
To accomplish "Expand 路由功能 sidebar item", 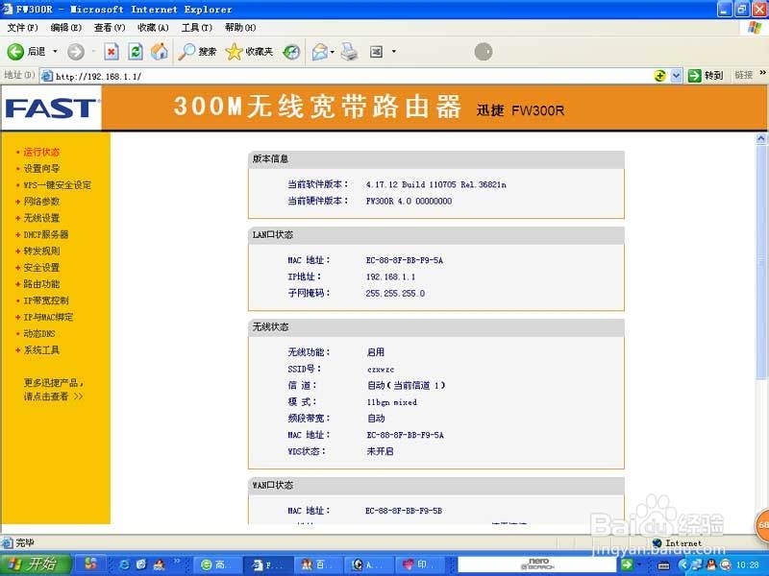I will [41, 284].
